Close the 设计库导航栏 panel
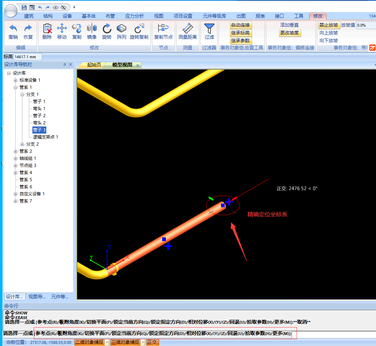376x346 pixels. [x=70, y=65]
